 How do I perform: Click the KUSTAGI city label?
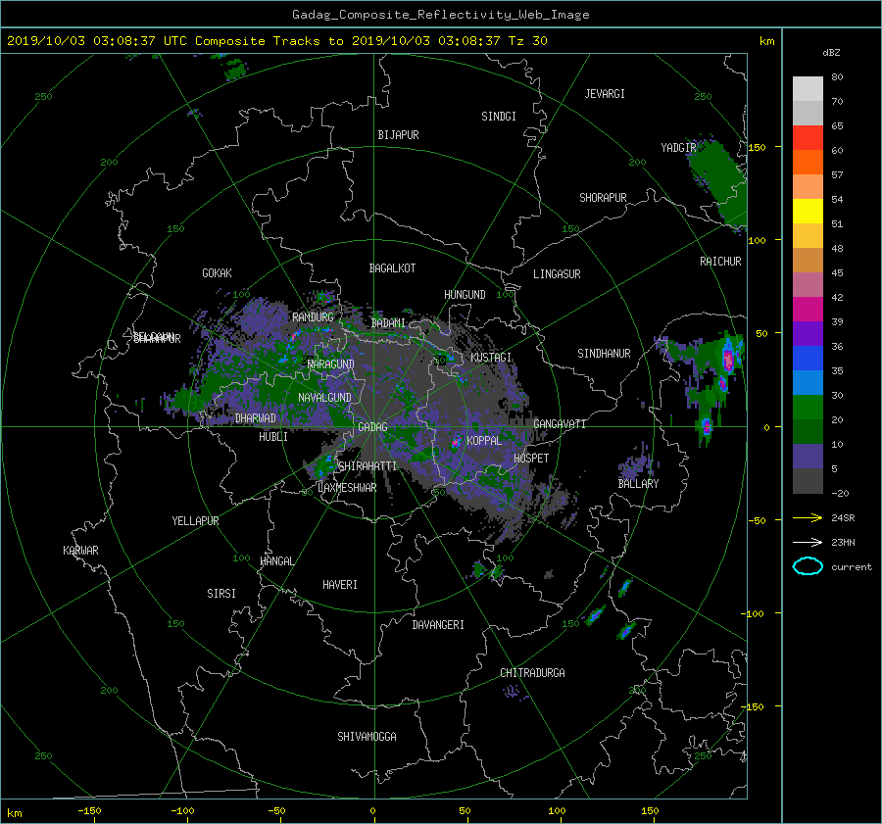point(491,358)
